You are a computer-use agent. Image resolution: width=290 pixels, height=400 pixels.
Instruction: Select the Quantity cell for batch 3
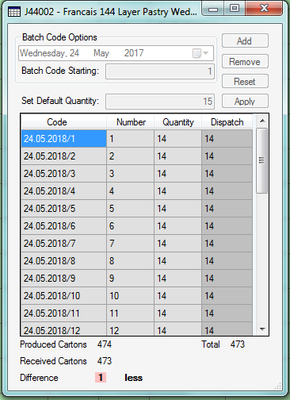click(178, 174)
